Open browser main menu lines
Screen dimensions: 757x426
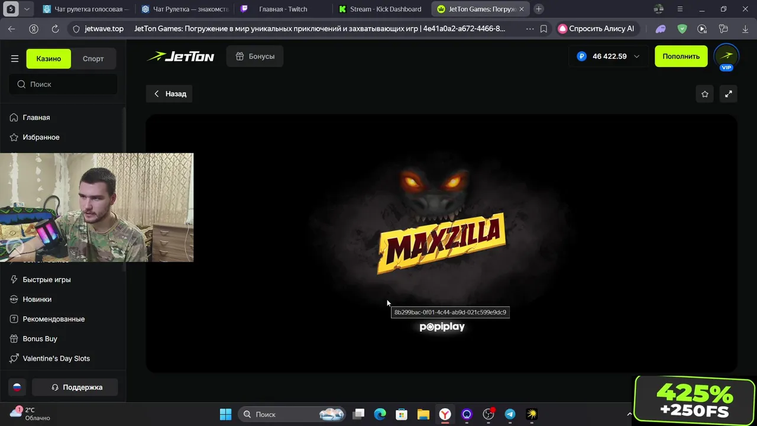coord(680,9)
